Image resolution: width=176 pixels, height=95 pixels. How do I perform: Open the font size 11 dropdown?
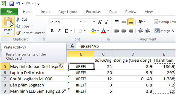[94, 22]
